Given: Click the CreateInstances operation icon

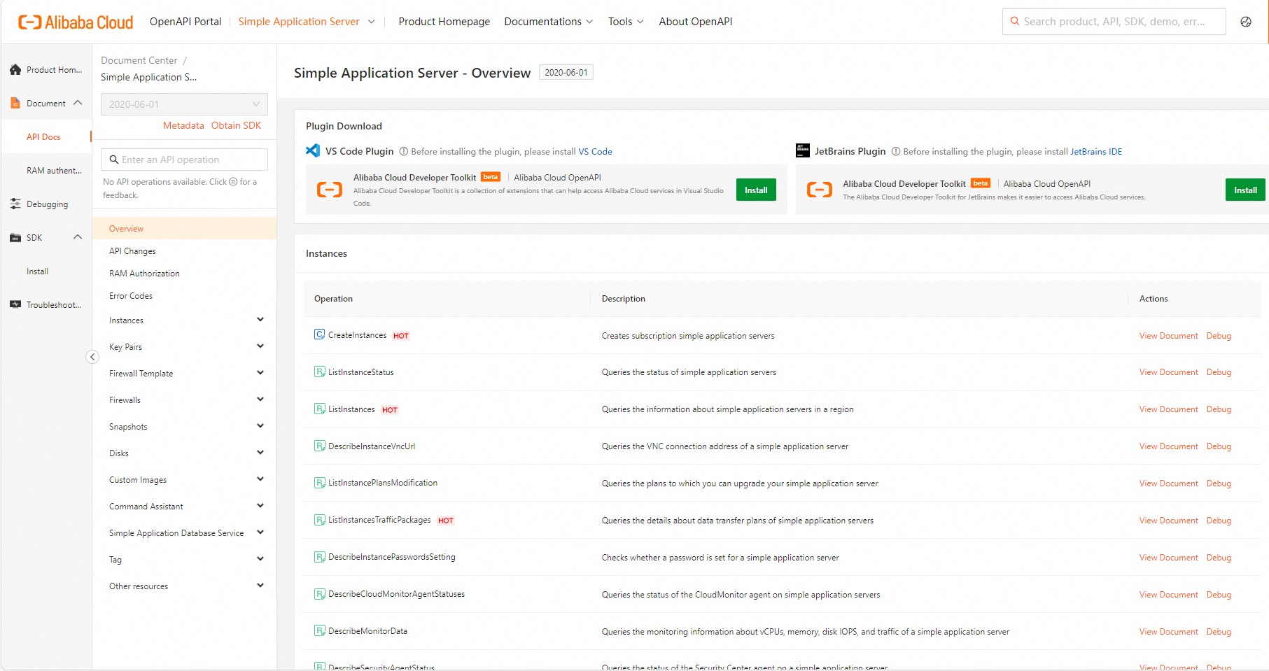Looking at the screenshot, I should click(319, 335).
